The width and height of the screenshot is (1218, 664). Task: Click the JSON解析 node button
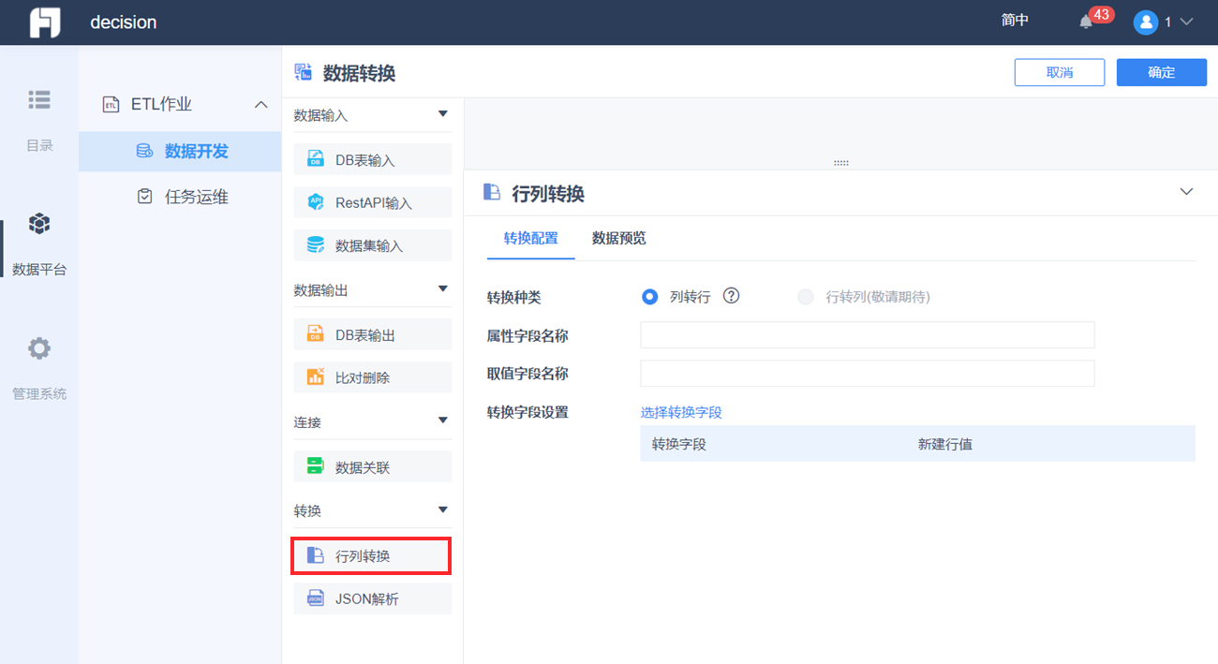click(372, 598)
